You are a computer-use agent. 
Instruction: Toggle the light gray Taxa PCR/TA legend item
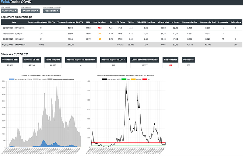click(x=40, y=79)
